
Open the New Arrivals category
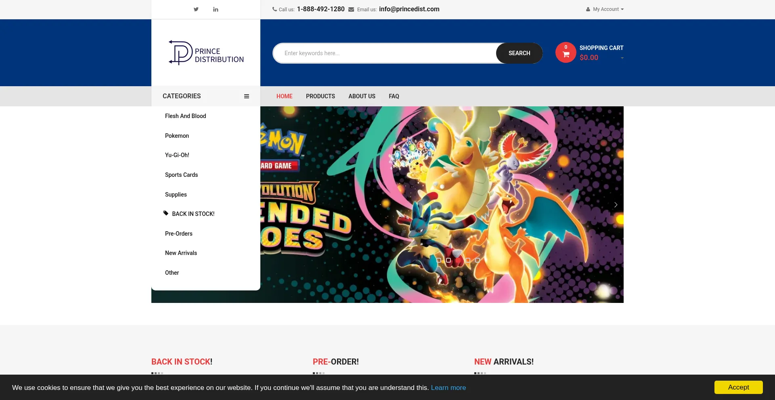181,253
